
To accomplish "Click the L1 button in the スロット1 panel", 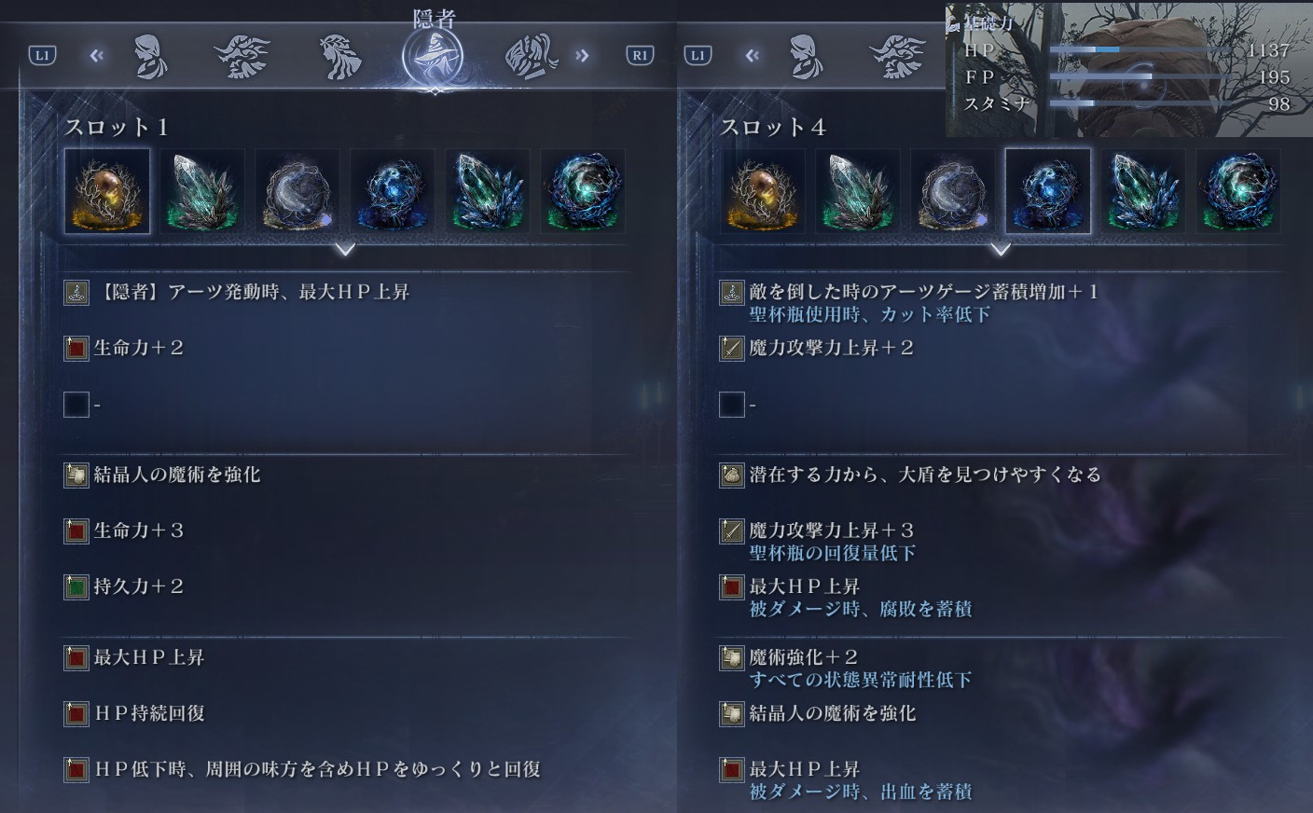I will point(42,55).
